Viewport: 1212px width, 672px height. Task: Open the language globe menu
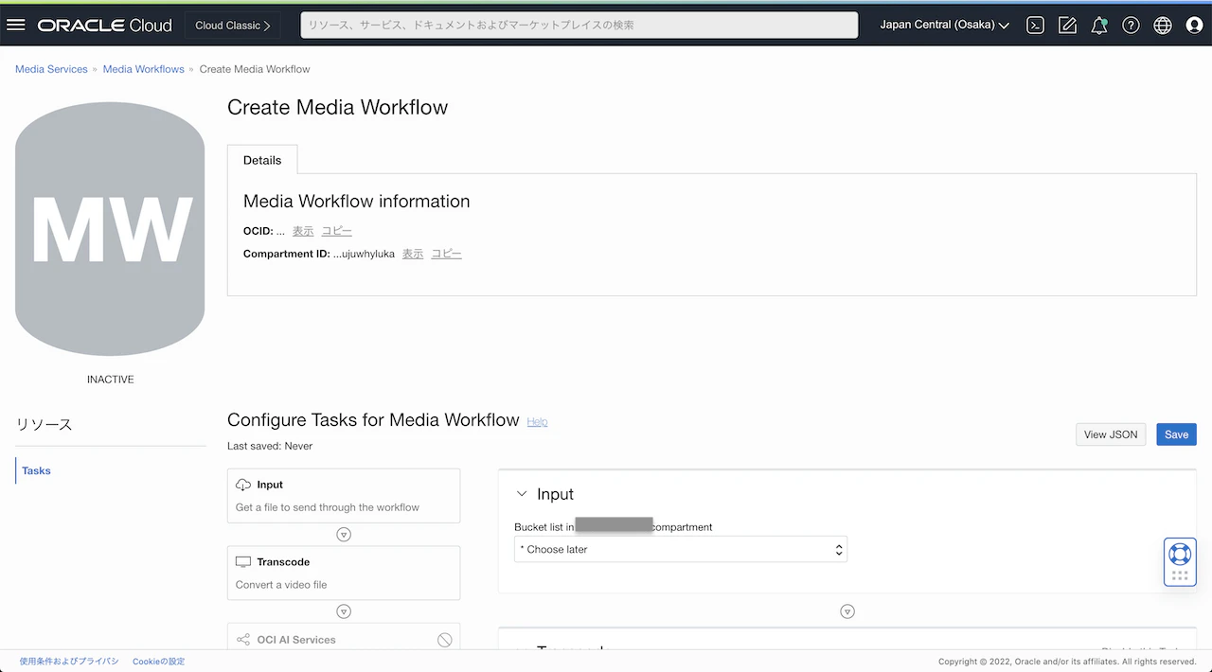tap(1163, 26)
